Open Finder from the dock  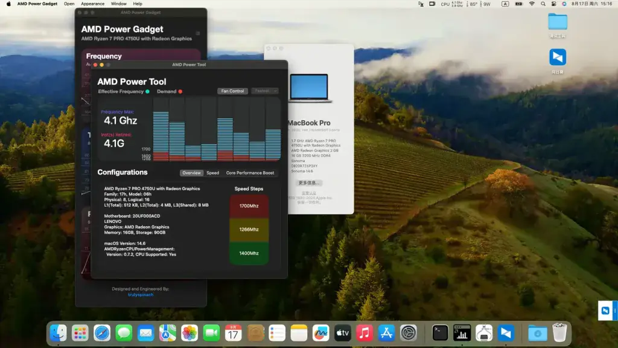pyautogui.click(x=59, y=333)
